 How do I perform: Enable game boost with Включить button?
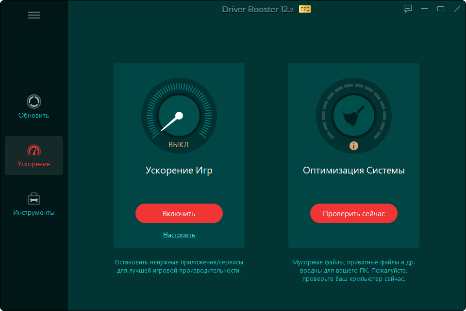[179, 213]
